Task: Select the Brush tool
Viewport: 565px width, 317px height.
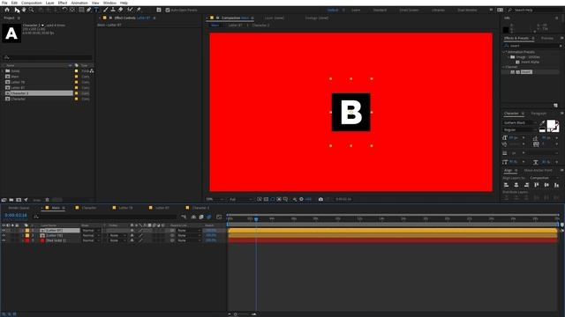Action: (x=105, y=10)
